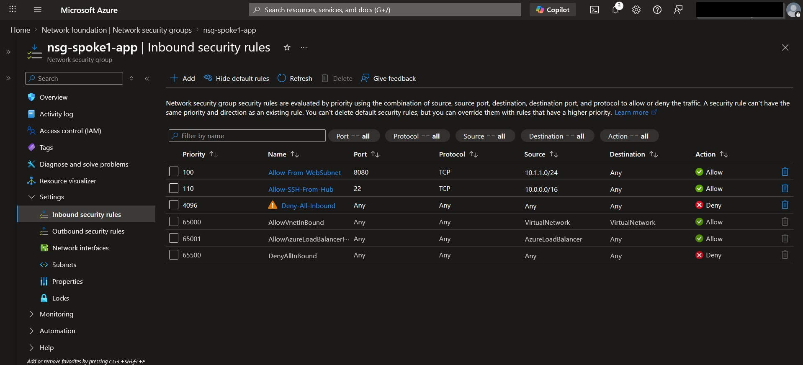The width and height of the screenshot is (803, 365).
Task: Select checkbox for priority 100 rule
Action: (x=174, y=172)
